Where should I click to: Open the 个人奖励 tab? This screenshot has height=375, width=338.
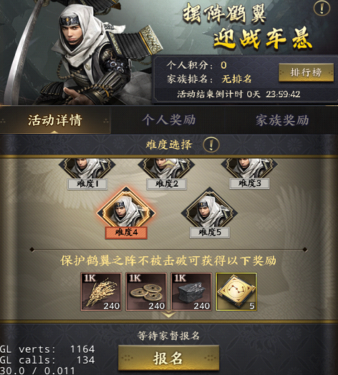168,120
